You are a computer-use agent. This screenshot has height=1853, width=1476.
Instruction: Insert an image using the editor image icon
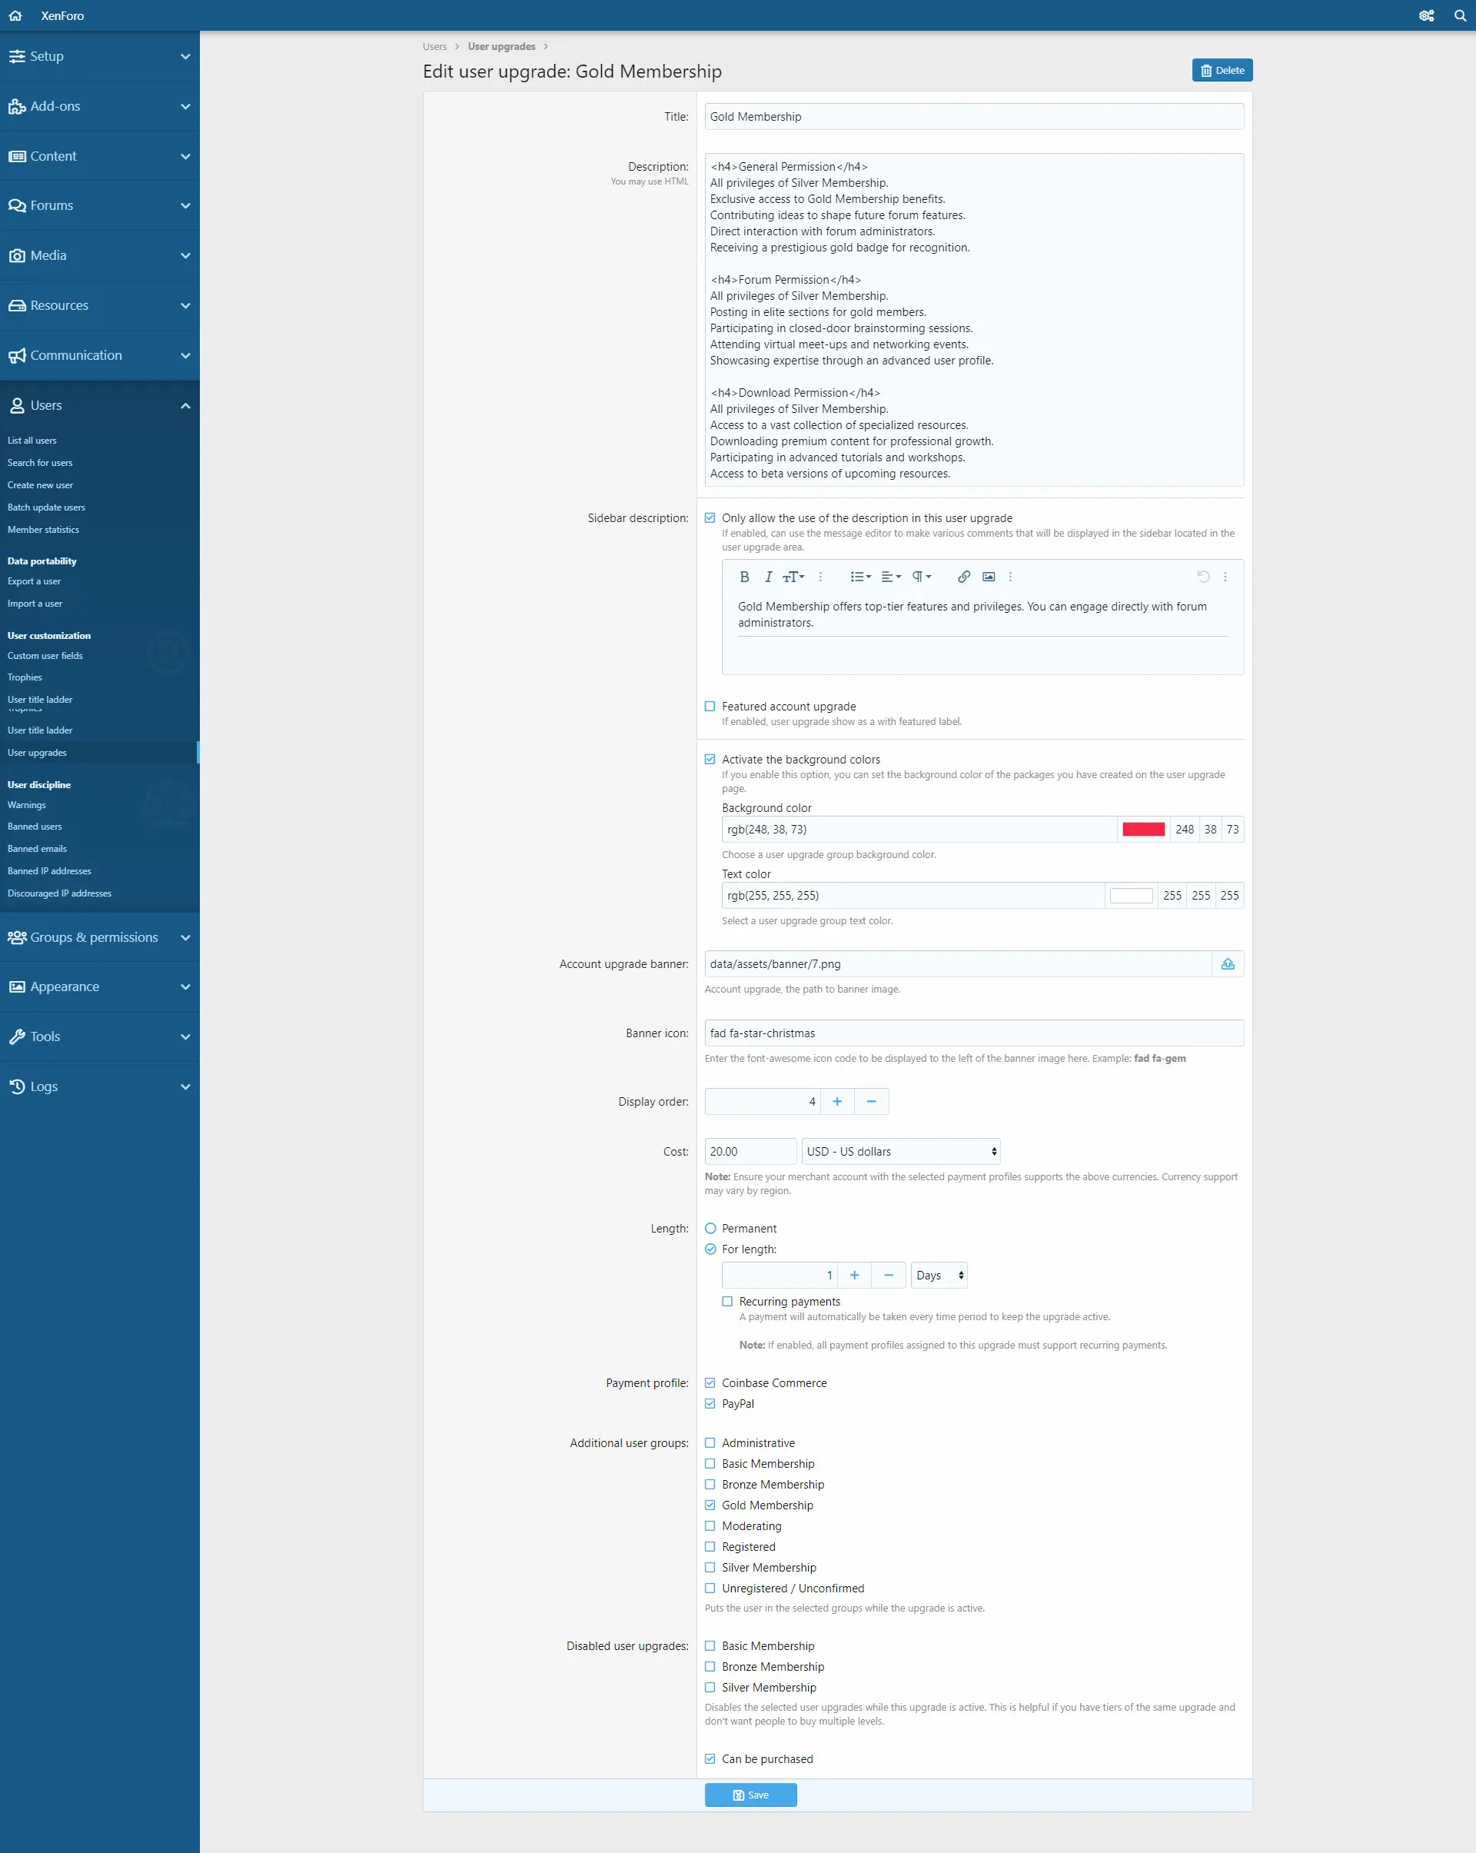989,577
